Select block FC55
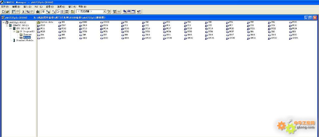This screenshot has width=319, height=137. click(x=188, y=32)
